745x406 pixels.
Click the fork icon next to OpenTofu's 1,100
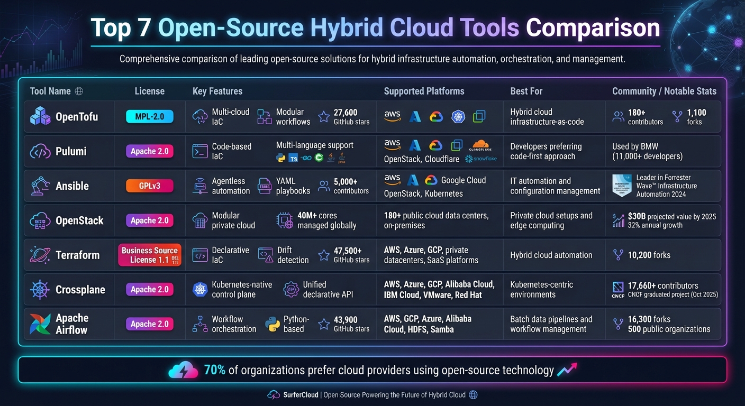click(676, 117)
